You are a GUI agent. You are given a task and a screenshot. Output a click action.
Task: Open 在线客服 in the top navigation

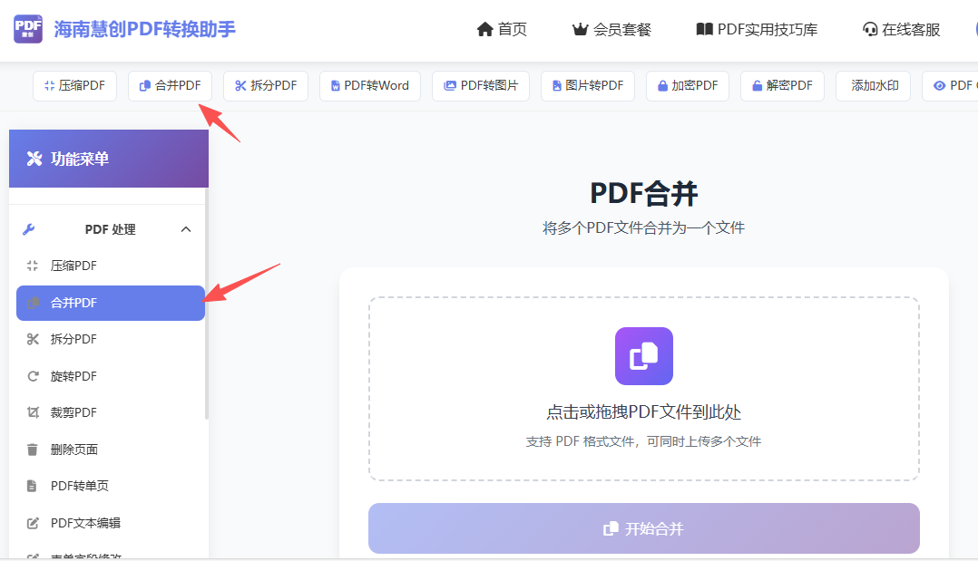pyautogui.click(x=901, y=29)
